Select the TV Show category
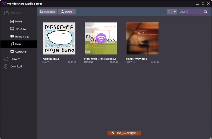212x139 pixels. point(18,29)
